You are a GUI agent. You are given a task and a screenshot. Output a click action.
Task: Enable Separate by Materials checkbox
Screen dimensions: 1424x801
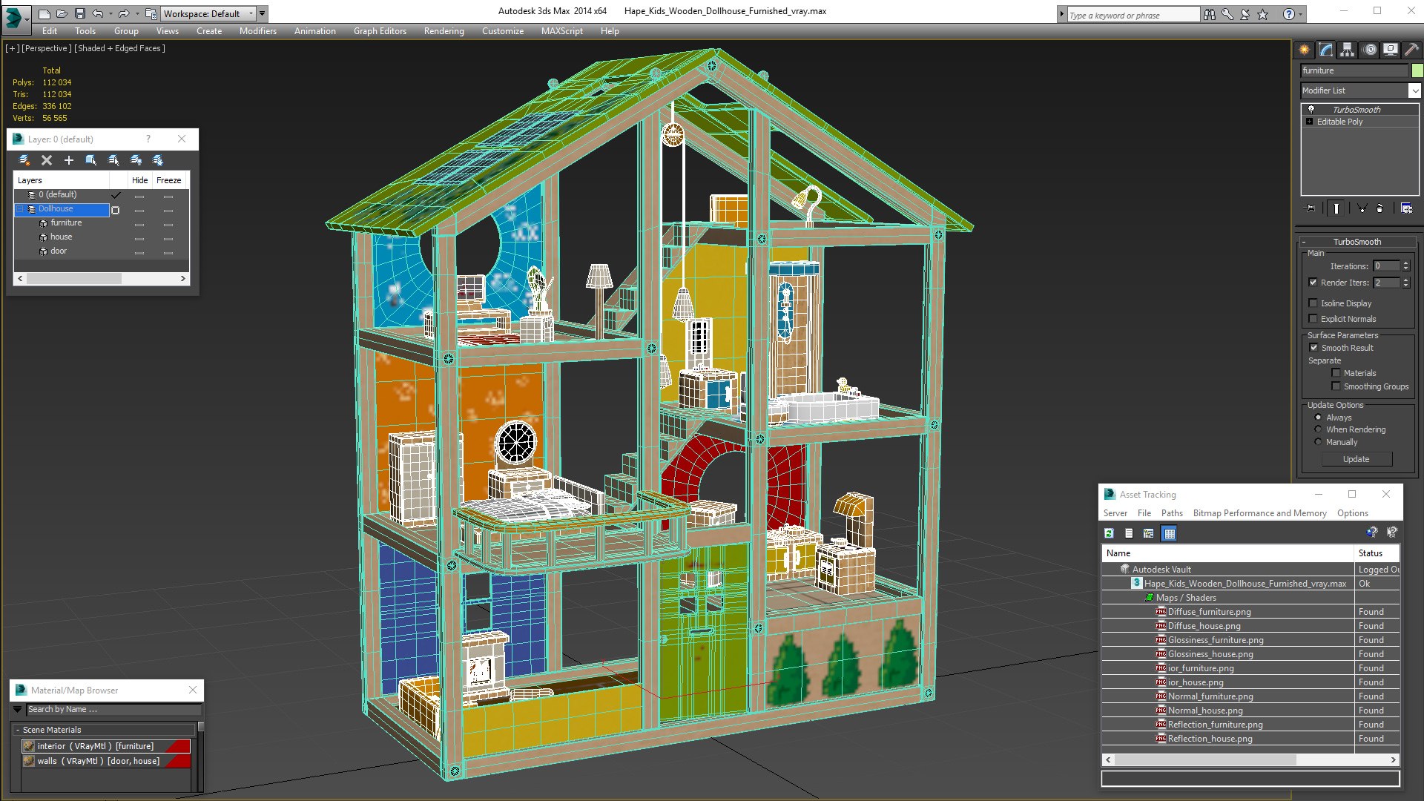(x=1336, y=373)
